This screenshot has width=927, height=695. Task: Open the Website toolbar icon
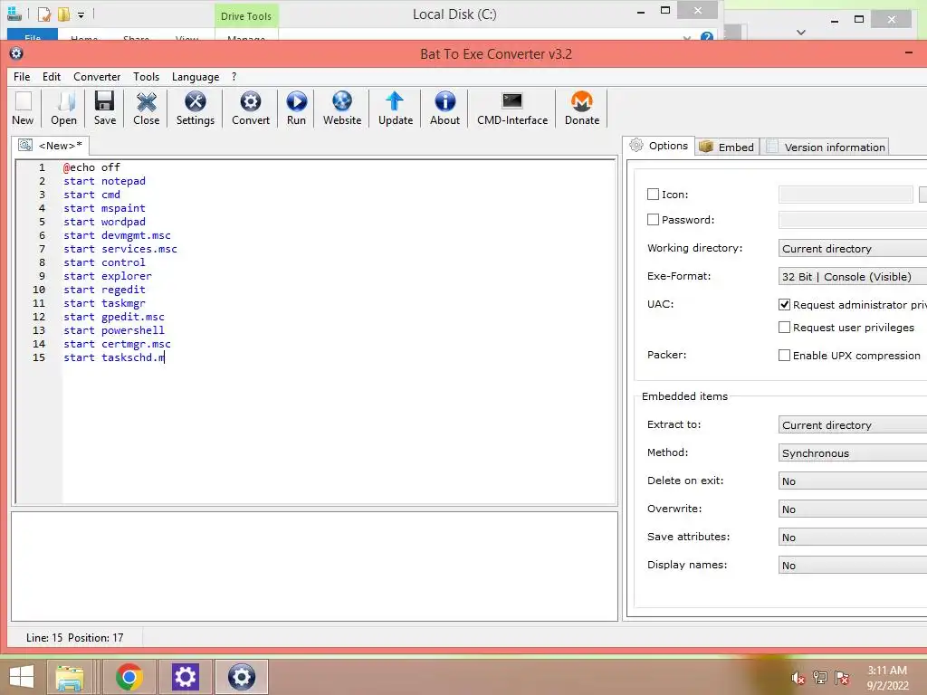[x=341, y=109]
